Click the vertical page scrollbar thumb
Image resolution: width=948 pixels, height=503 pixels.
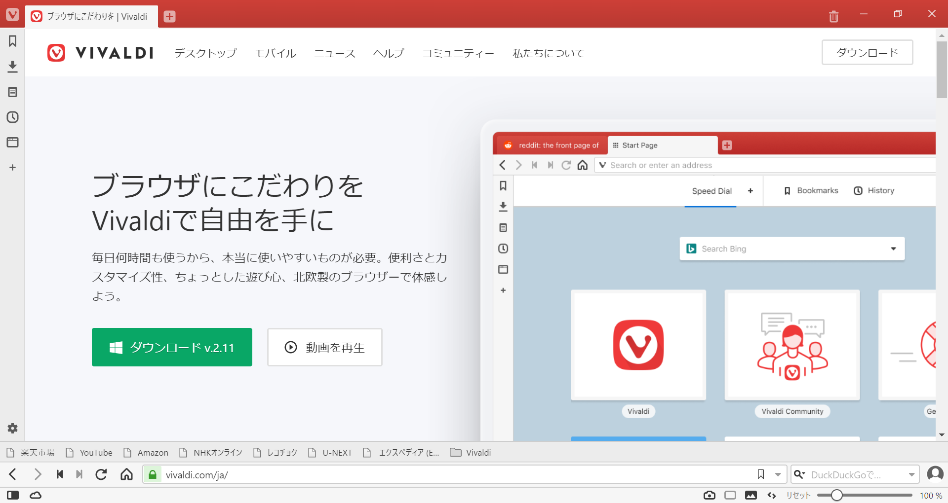(x=942, y=70)
